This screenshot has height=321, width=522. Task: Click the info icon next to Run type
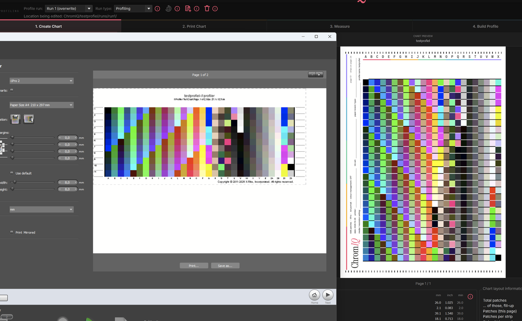[157, 9]
